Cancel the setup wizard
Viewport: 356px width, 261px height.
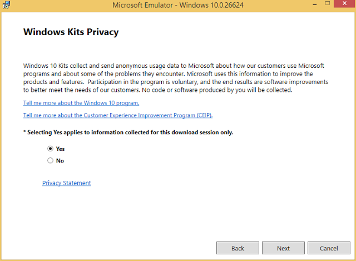click(329, 248)
